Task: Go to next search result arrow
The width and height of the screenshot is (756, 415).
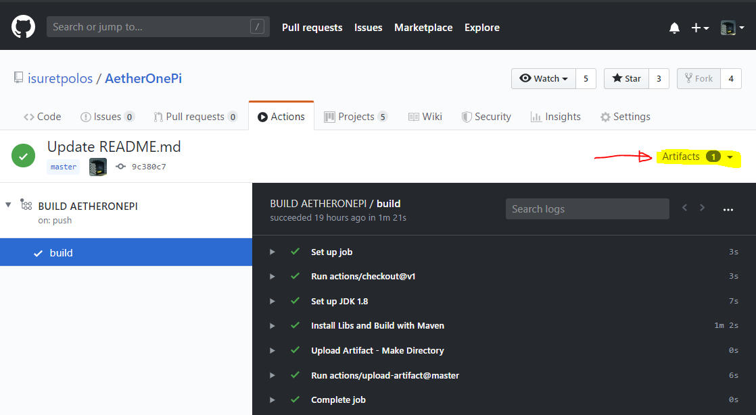Action: [703, 208]
